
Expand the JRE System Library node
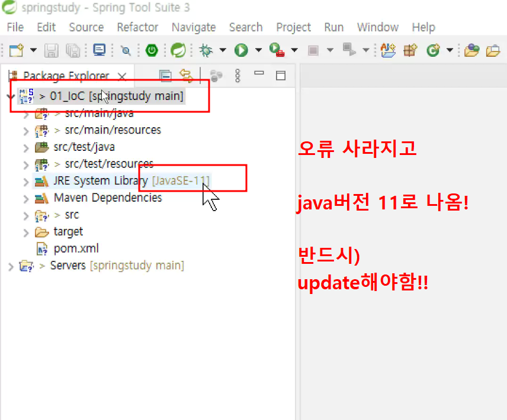pyautogui.click(x=26, y=182)
